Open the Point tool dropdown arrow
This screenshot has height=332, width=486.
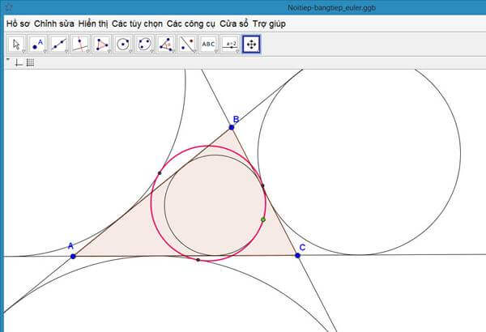coord(45,52)
